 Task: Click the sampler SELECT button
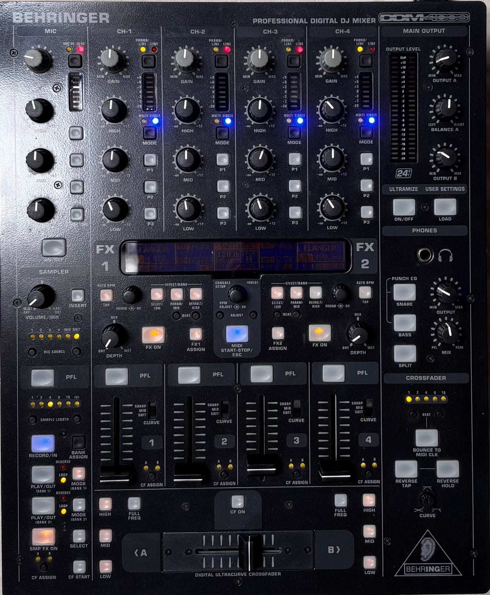(79, 536)
